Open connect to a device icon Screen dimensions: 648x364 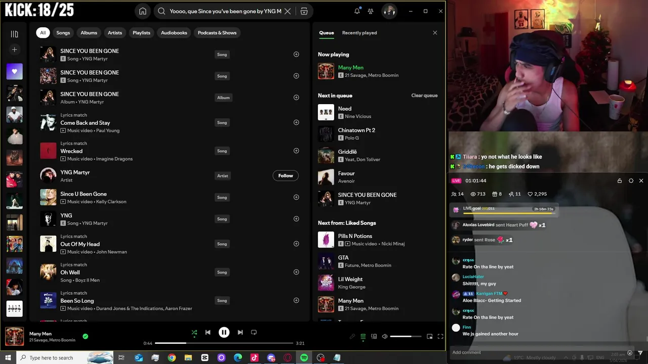pos(374,336)
